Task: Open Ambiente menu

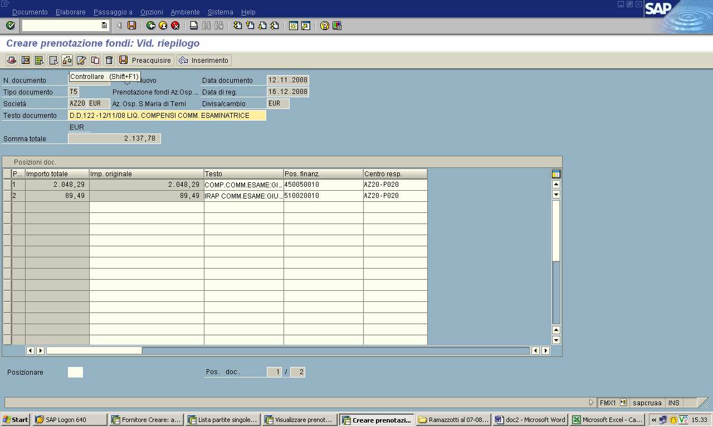Action: [x=185, y=12]
